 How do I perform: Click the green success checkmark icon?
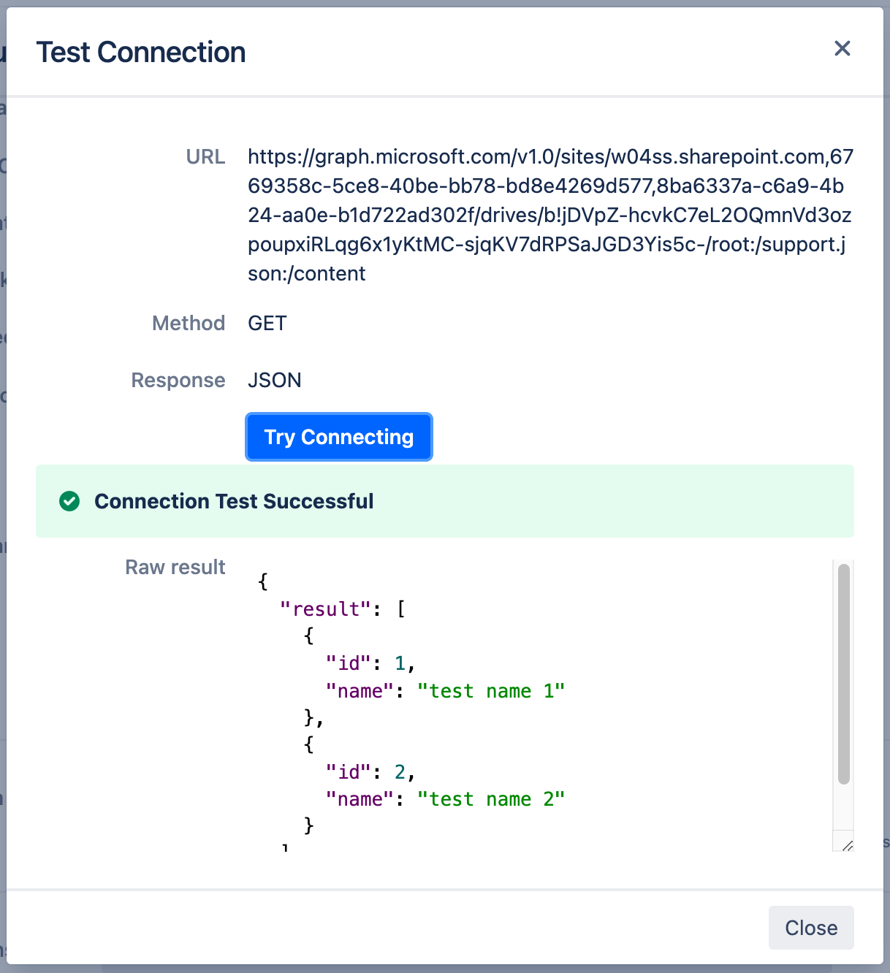click(x=69, y=501)
